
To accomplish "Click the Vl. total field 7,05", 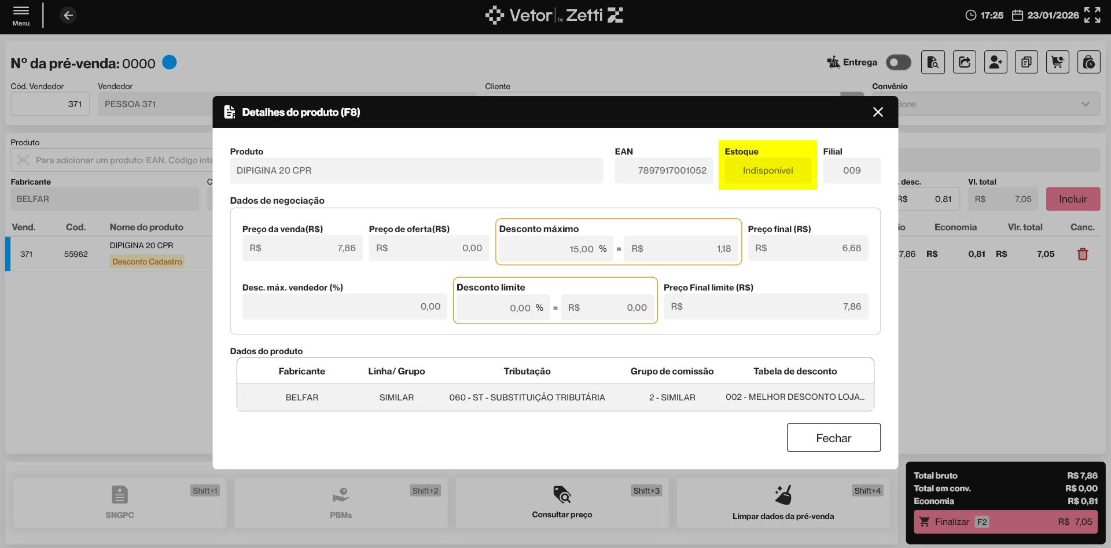I will click(x=1003, y=199).
